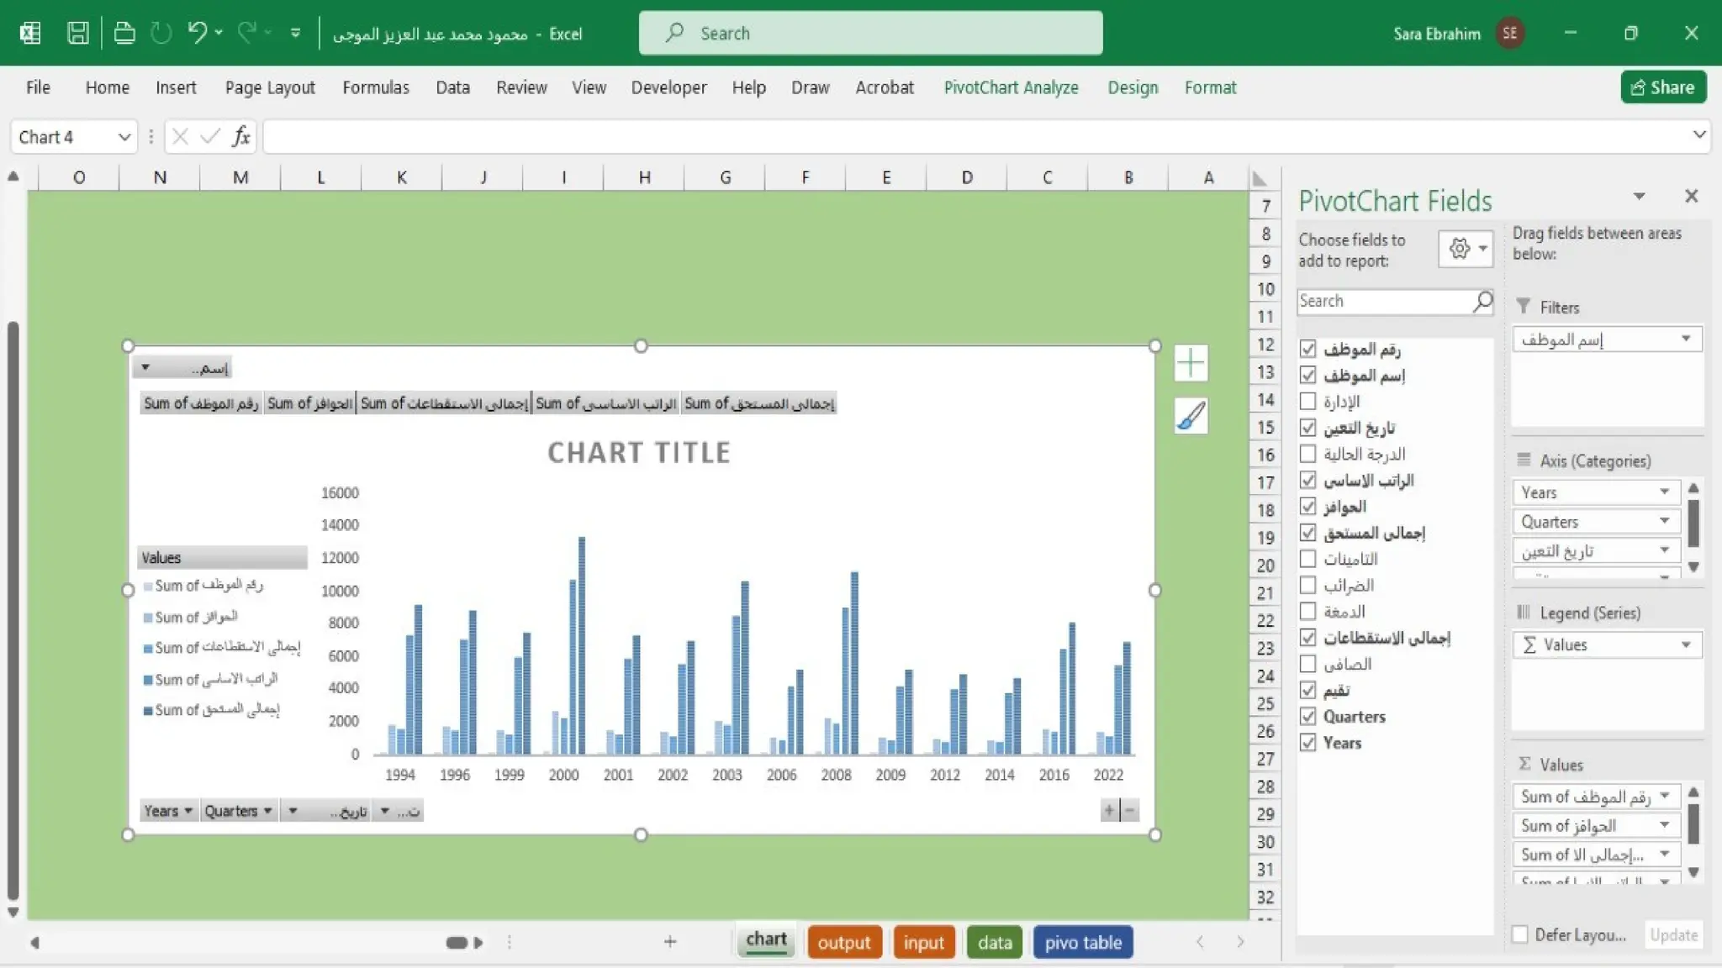Open the Name Box dropdown arrow
Screen dimensions: 1722x968
coord(124,137)
